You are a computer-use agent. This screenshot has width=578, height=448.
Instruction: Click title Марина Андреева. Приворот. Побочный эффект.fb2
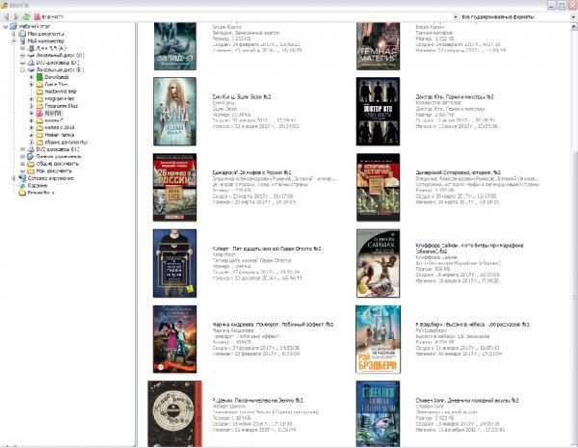click(273, 325)
